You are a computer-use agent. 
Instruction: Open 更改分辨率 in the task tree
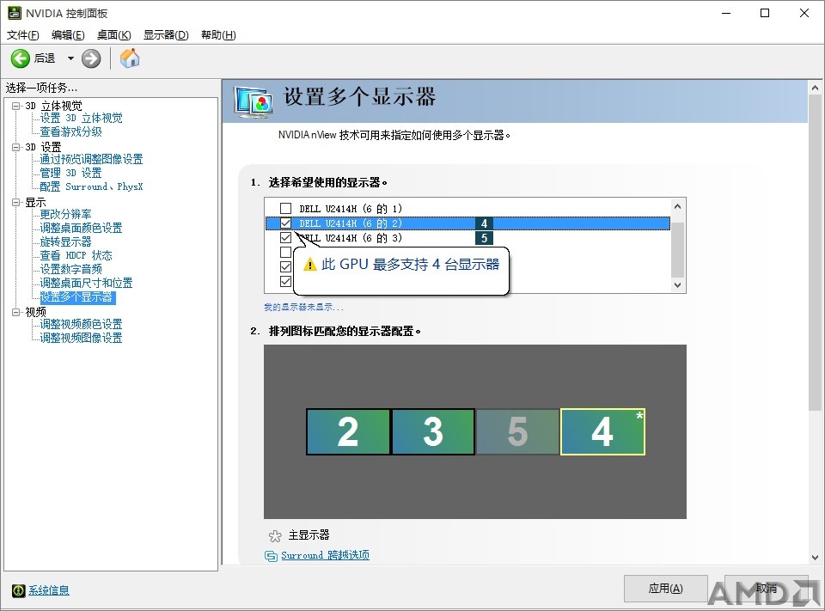66,214
